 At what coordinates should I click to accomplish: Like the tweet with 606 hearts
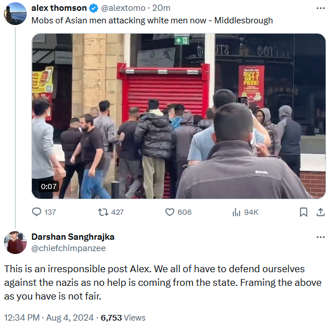[170, 212]
